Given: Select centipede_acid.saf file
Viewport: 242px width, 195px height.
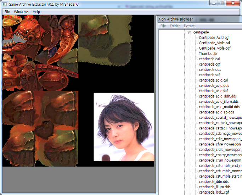Looking at the screenshot, I should click(x=213, y=91).
